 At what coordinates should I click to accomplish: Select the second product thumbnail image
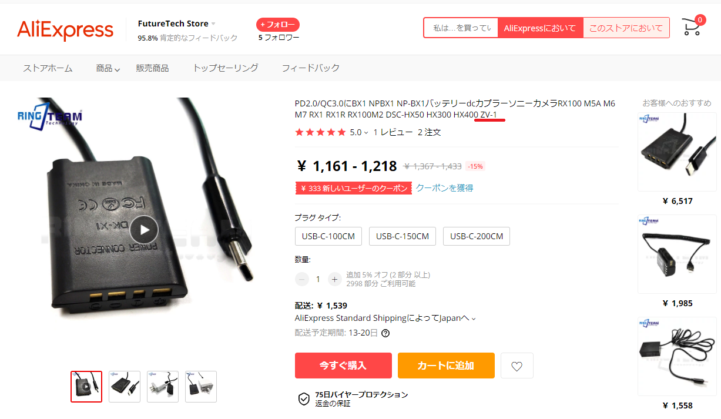click(125, 387)
